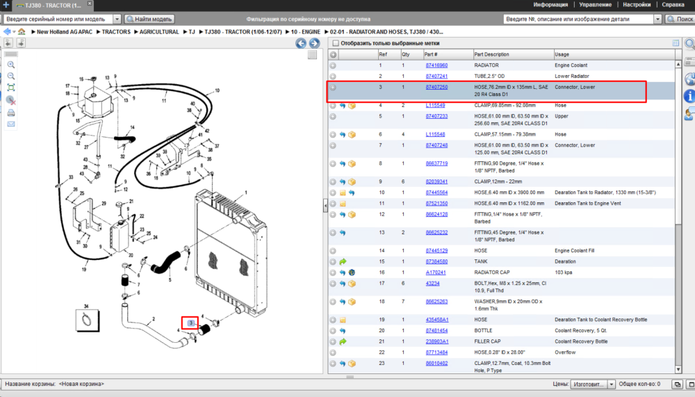The height and width of the screenshot is (397, 695).
Task: Click scroll down arrow of parts list
Action: (678, 369)
